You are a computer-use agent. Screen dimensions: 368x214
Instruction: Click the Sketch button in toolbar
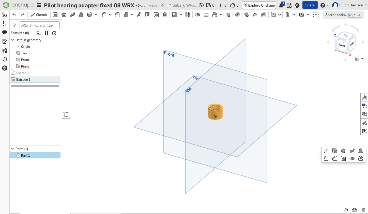[x=39, y=15]
